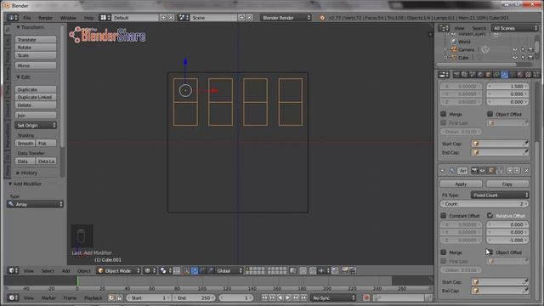Delete screen layout with X icon near Default
544x306 pixels.
click(171, 17)
